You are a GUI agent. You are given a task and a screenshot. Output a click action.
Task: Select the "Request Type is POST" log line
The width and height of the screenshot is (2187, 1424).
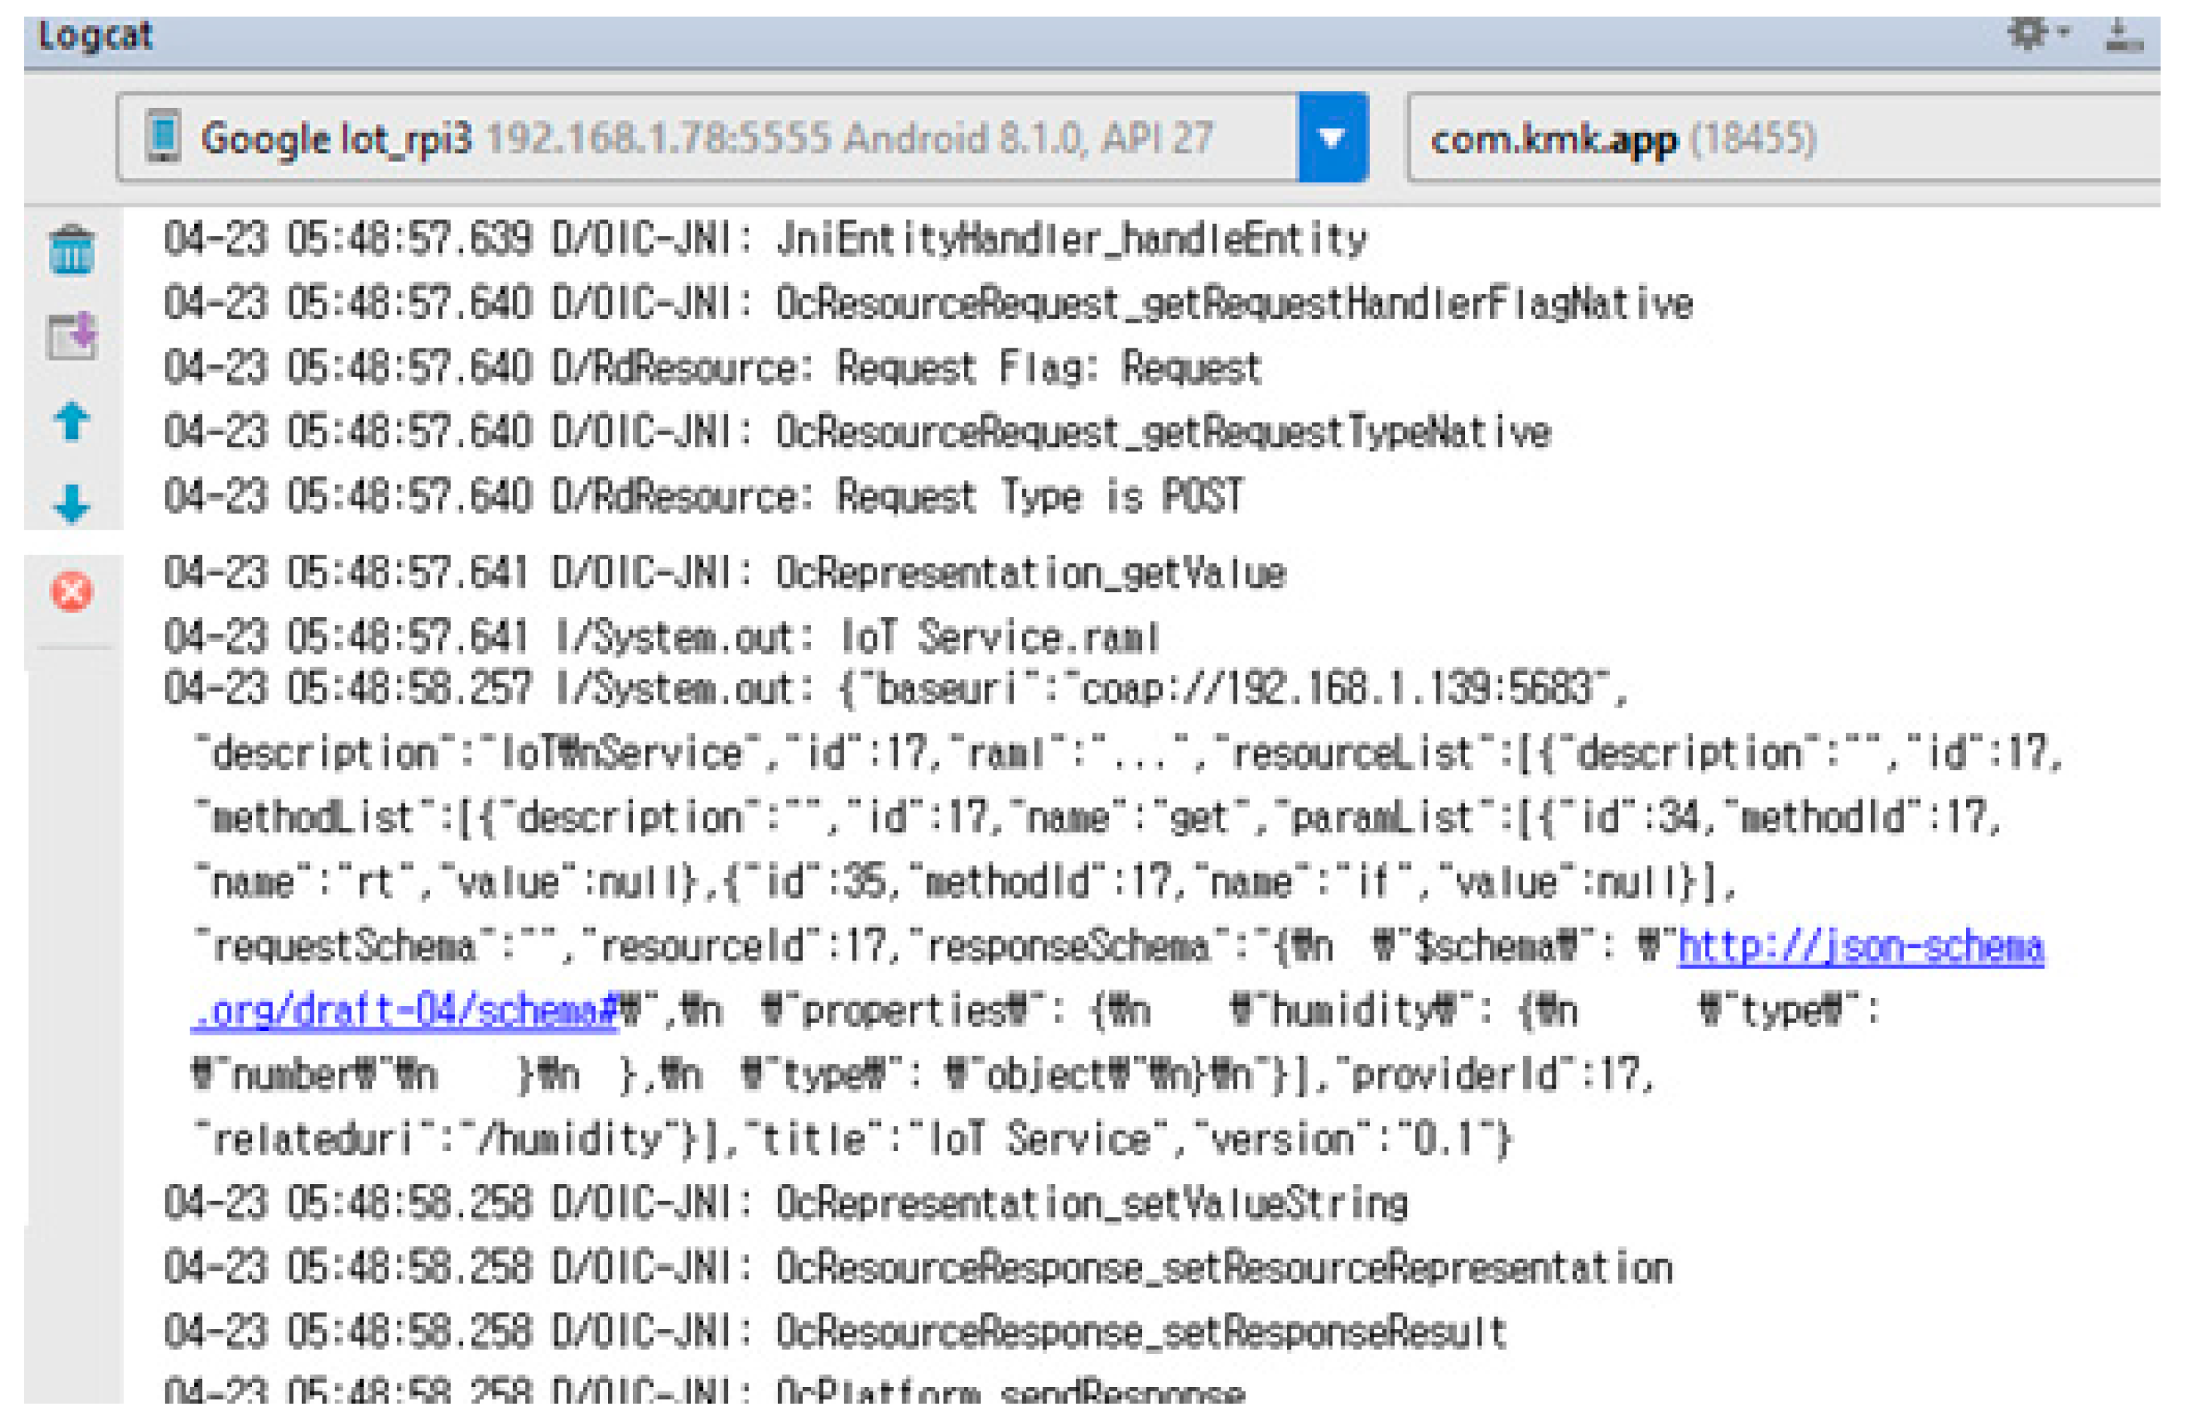pyautogui.click(x=703, y=496)
